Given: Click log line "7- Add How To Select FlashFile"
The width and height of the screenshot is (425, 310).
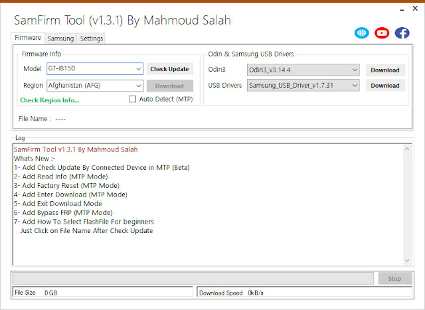Looking at the screenshot, I should [x=84, y=222].
